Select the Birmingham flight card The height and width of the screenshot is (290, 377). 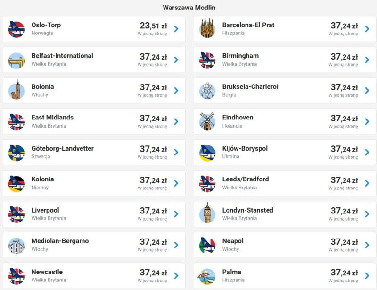pos(285,60)
